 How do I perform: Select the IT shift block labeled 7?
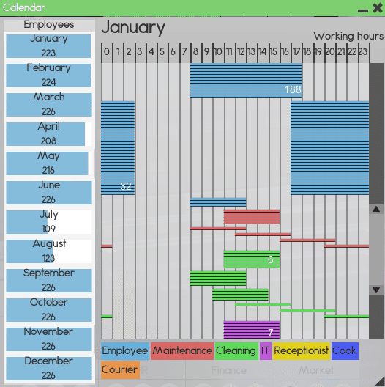[252, 330]
